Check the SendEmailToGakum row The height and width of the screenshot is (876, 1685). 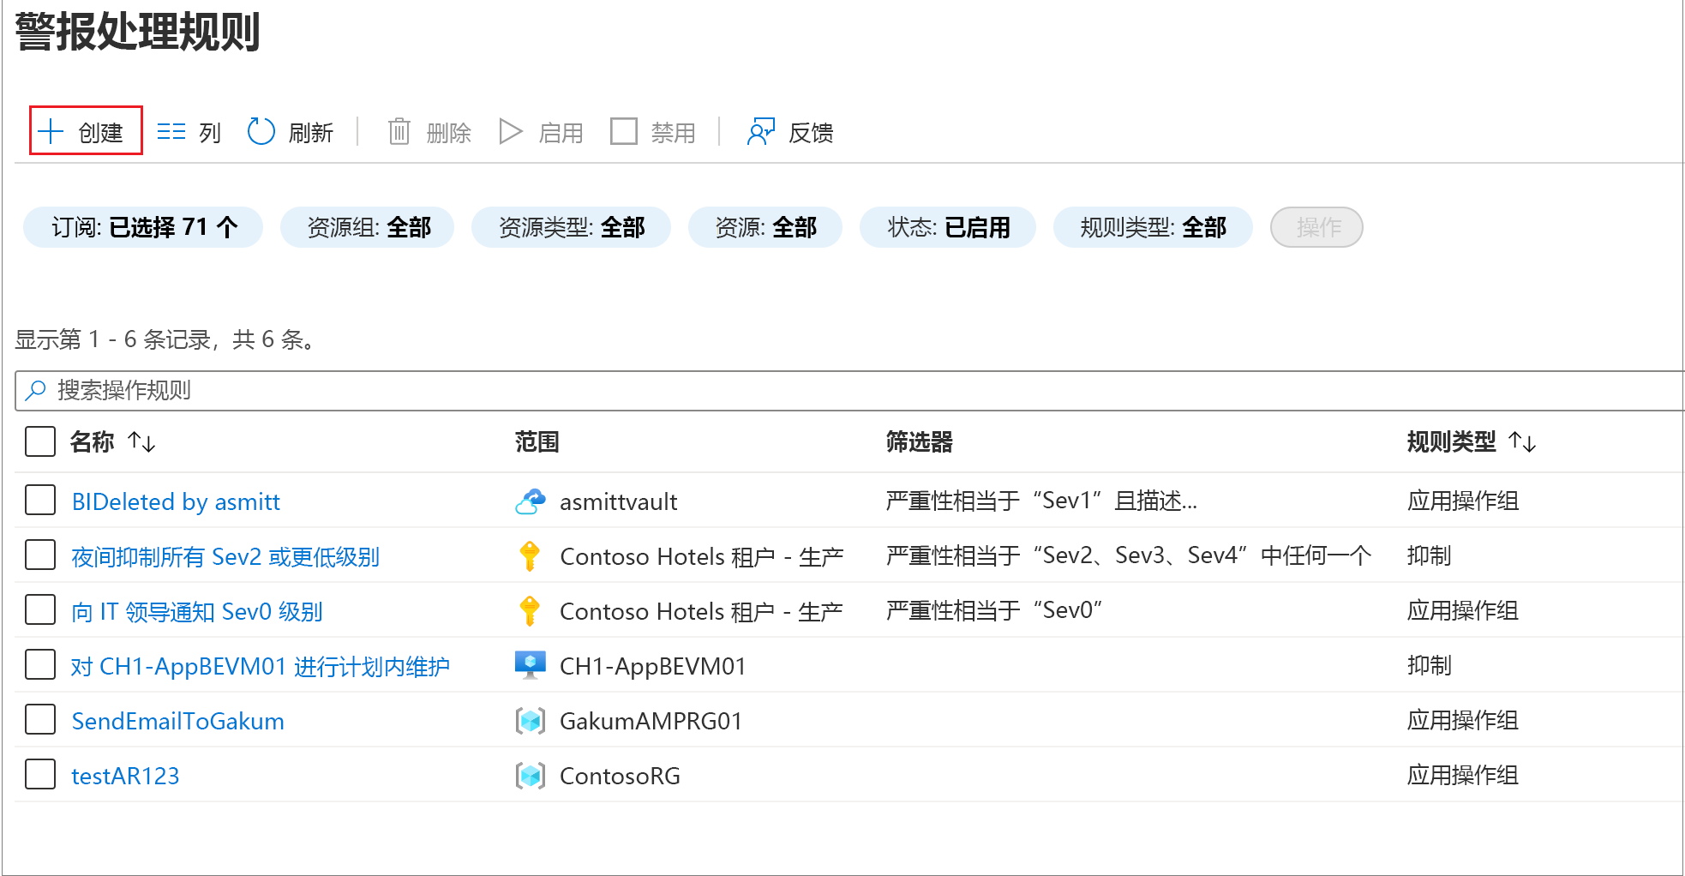40,719
